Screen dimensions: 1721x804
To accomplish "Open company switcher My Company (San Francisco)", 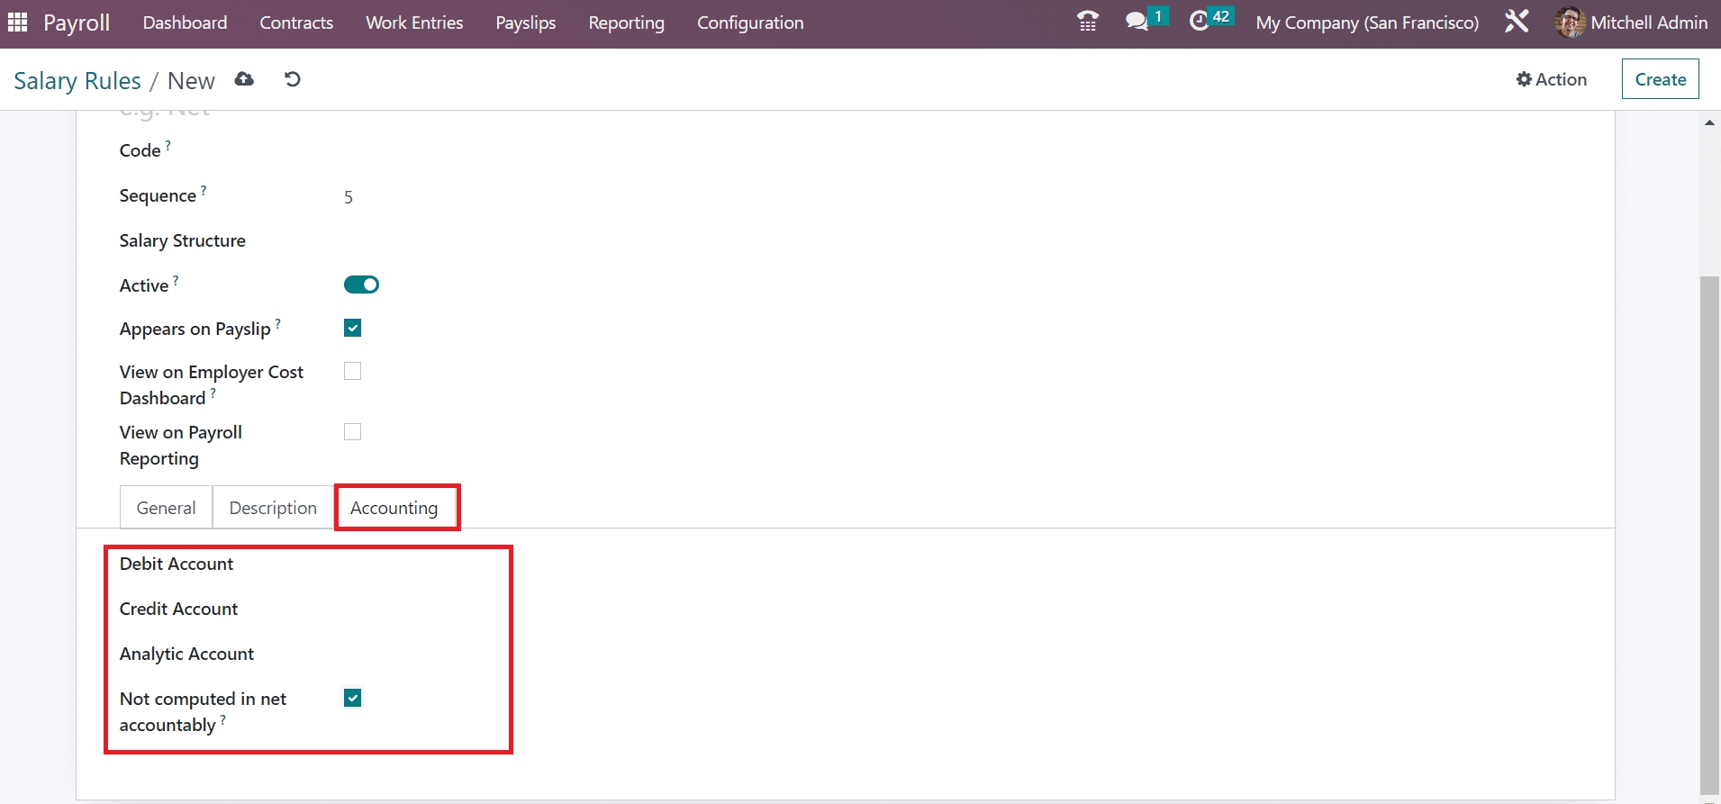I will (x=1366, y=23).
